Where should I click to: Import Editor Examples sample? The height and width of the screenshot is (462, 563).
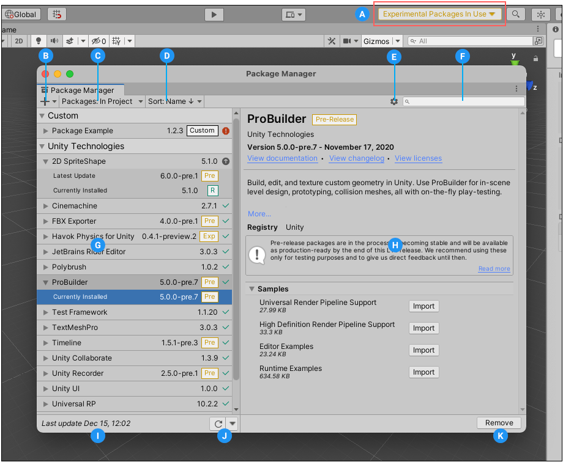[423, 350]
